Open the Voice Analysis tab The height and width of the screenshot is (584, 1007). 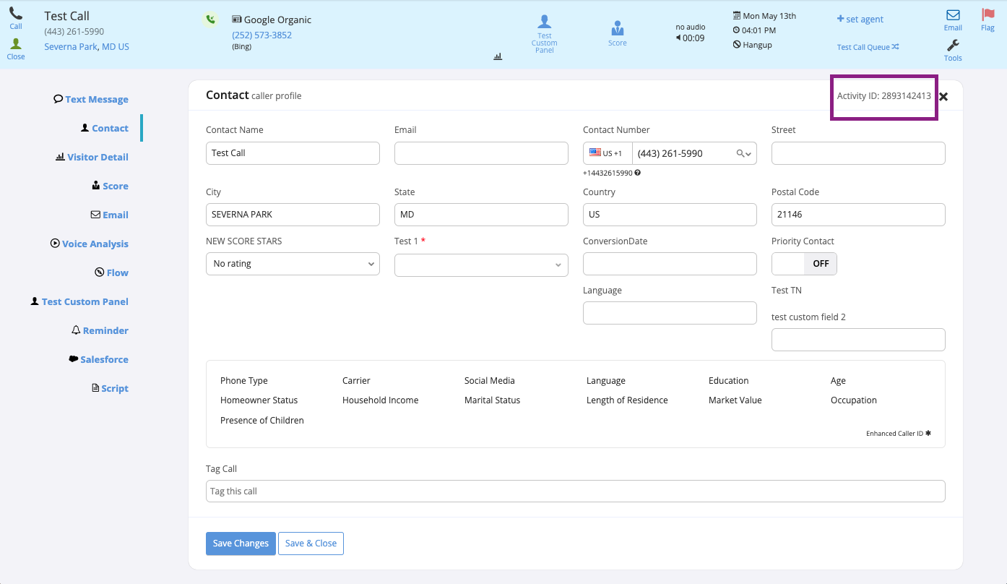(x=90, y=244)
